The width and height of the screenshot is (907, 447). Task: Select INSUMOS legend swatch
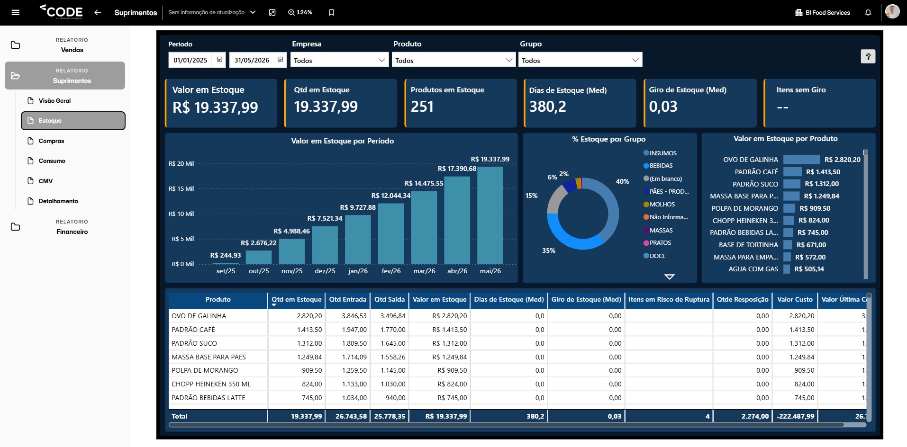tap(646, 153)
